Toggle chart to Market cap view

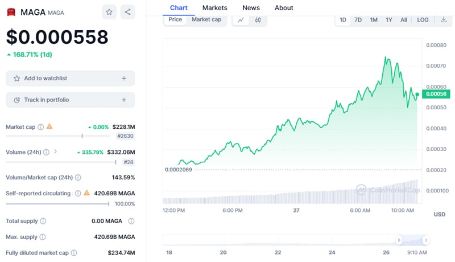click(206, 19)
